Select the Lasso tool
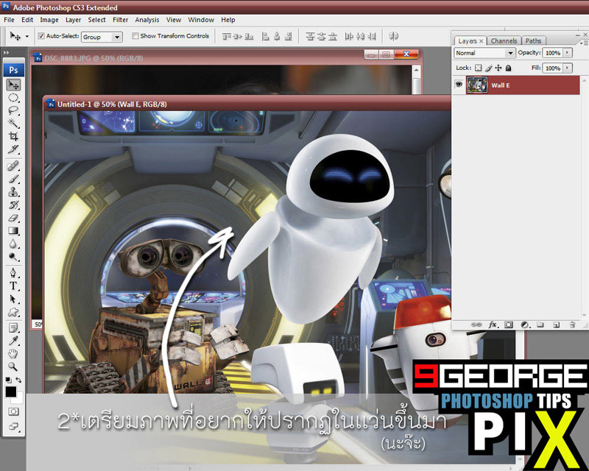This screenshot has height=471, width=589. pos(13,111)
